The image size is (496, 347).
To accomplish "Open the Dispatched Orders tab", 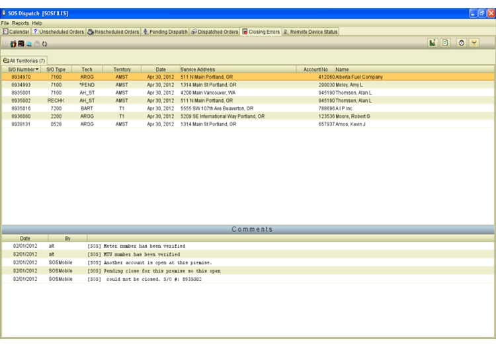I will click(x=215, y=32).
